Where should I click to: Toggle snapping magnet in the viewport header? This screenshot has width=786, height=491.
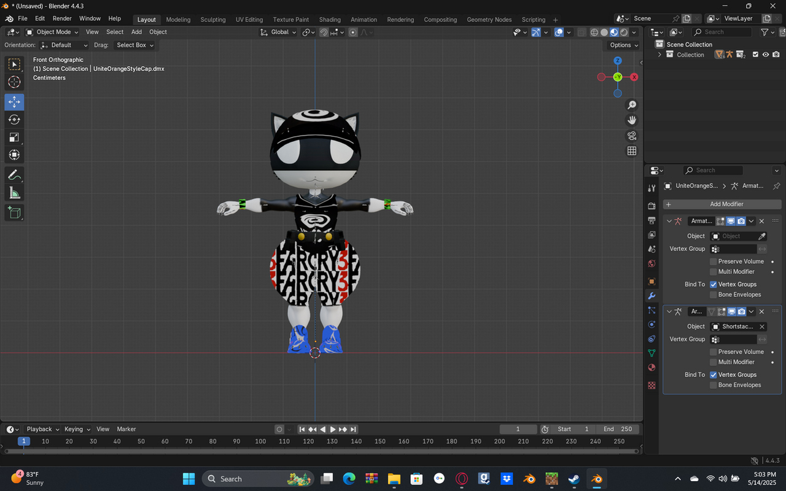324,32
